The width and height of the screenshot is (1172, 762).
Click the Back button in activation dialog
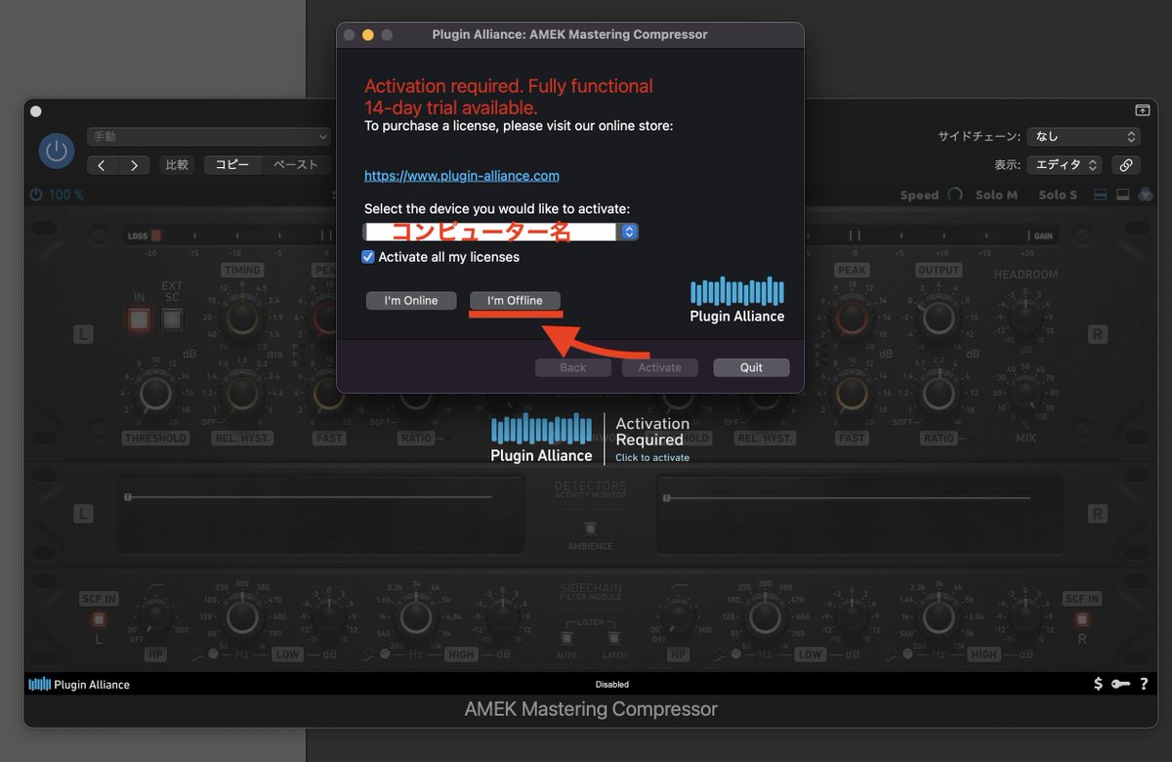tap(573, 367)
